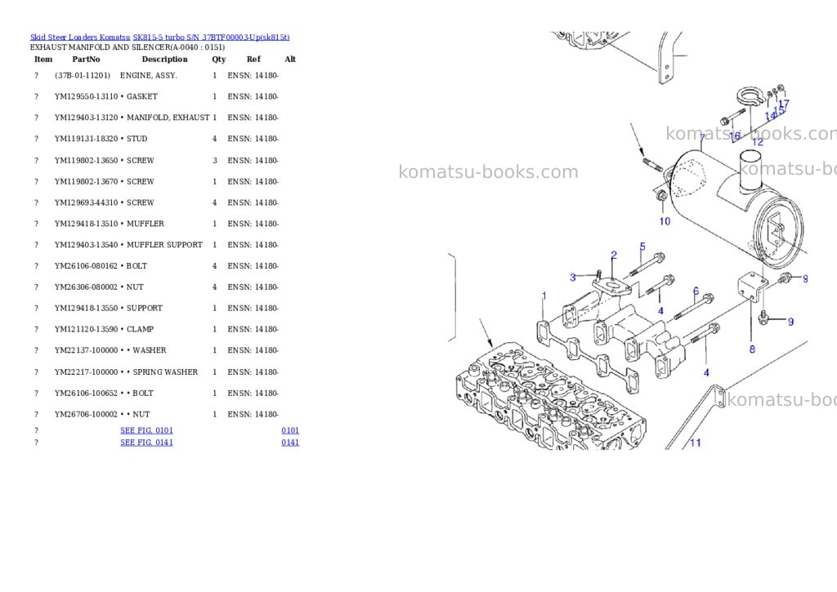Open the SK815-5 turbo S/N 37BTF00003-Up link
This screenshot has width=837, height=592.
212,38
